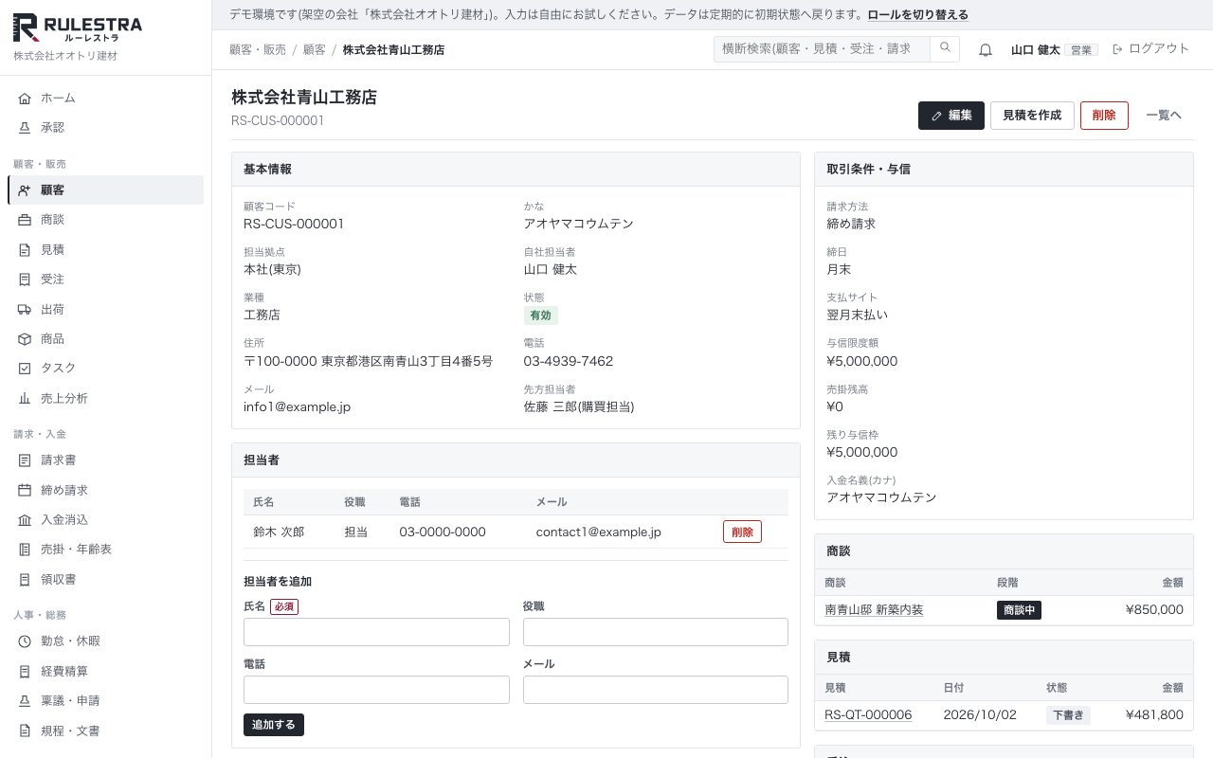Click the 追加する button
This screenshot has height=758, width=1213.
274,725
